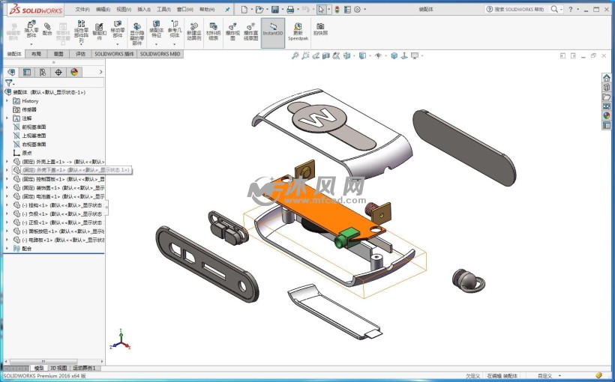Switch to the 草图 (Sketch) ribbon tab
615x382 pixels.
pyautogui.click(x=58, y=54)
